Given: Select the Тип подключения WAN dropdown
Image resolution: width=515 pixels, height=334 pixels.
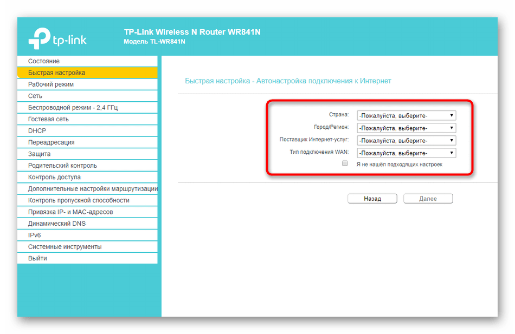Looking at the screenshot, I should 406,153.
